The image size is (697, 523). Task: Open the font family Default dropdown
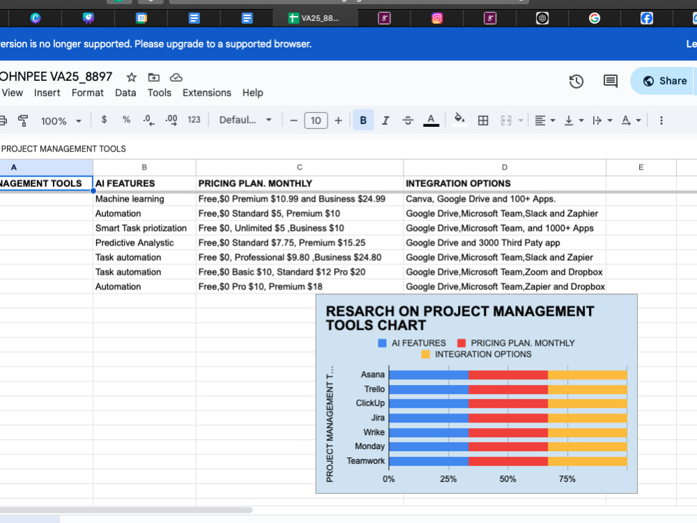[x=245, y=120]
